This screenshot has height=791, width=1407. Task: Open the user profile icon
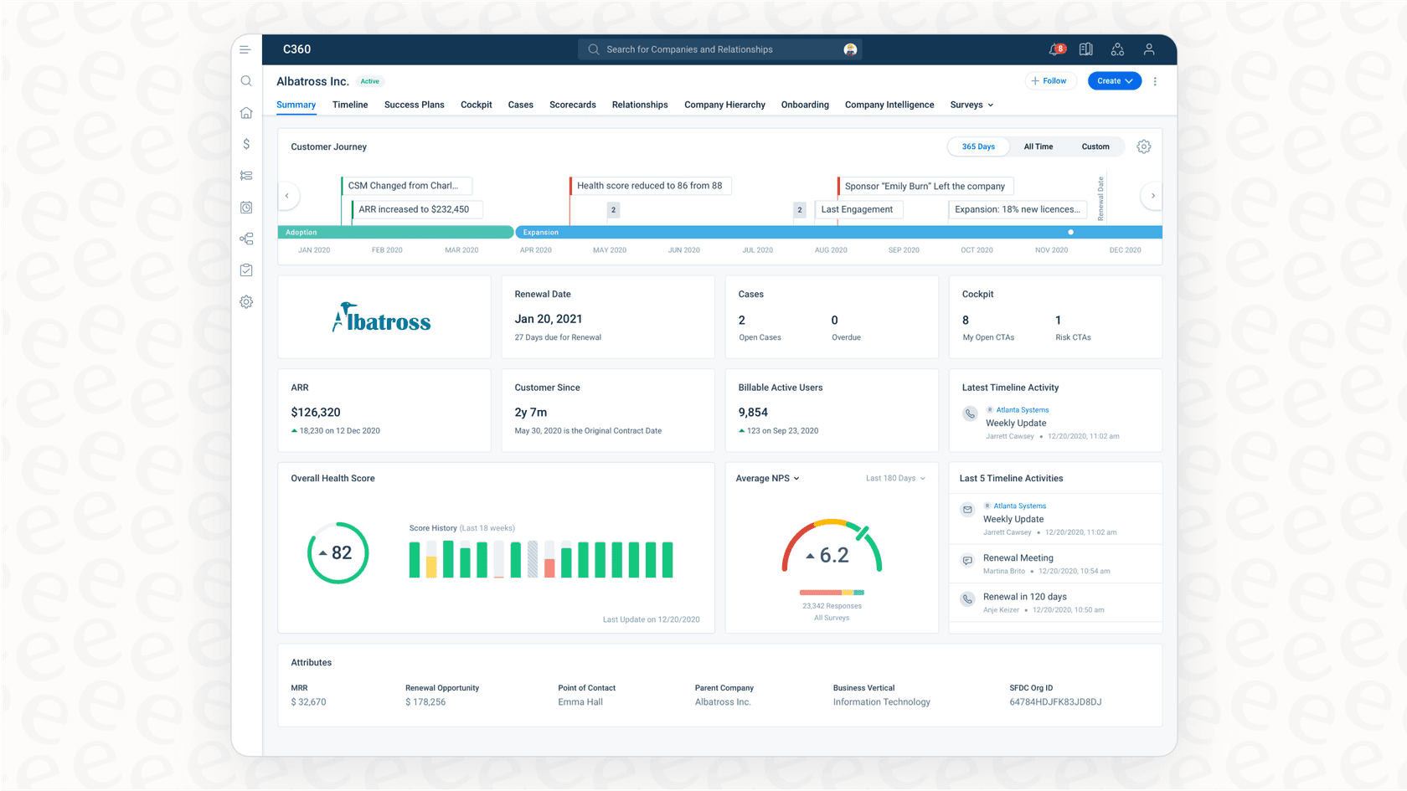click(1149, 49)
